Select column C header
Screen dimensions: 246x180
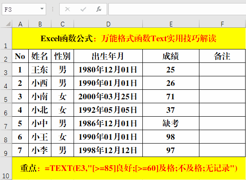click(x=62, y=24)
